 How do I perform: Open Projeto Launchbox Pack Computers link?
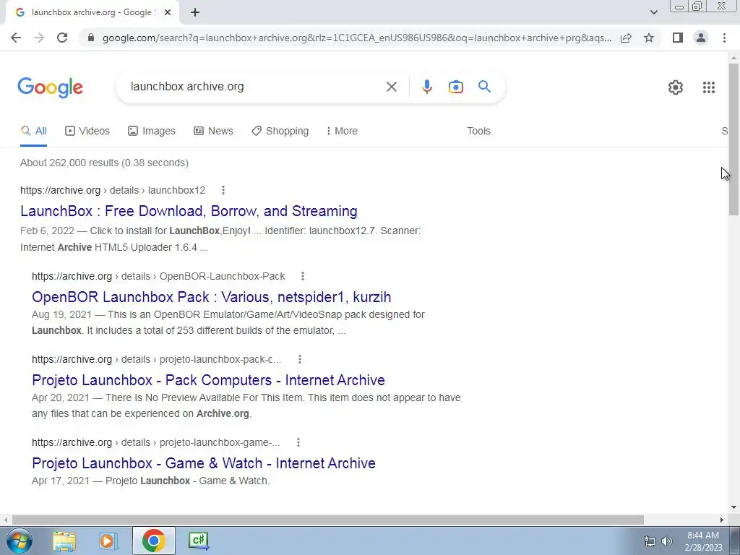coord(208,380)
